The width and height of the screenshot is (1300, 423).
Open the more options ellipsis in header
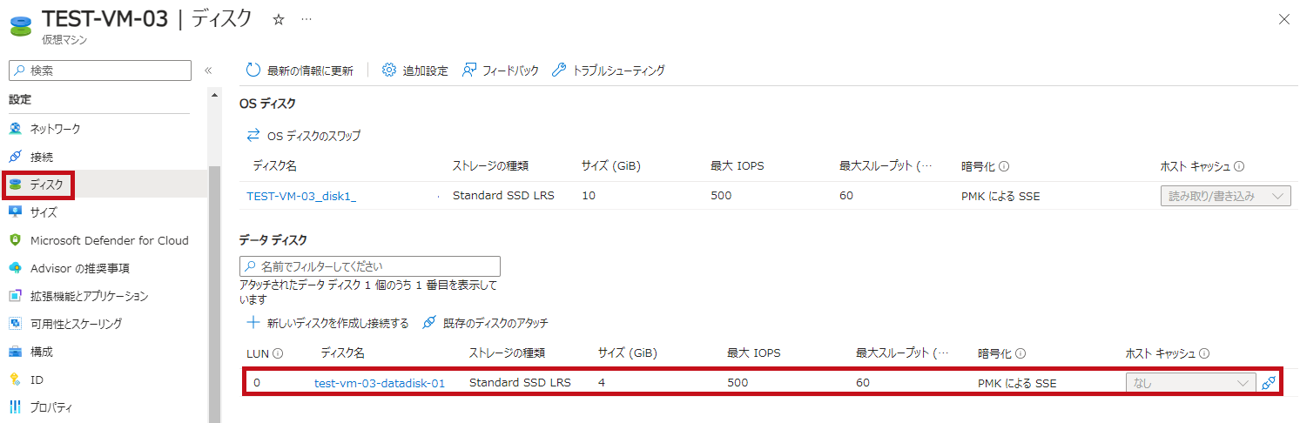(306, 19)
